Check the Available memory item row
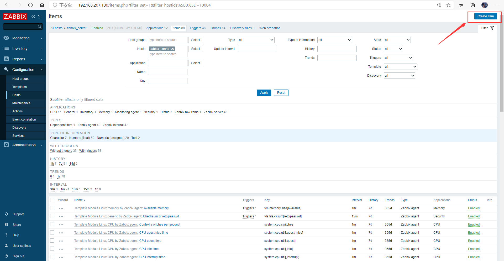 (x=52, y=208)
